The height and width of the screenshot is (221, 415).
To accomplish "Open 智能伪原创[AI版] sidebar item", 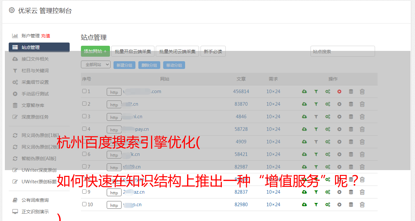I will (x=39, y=159).
